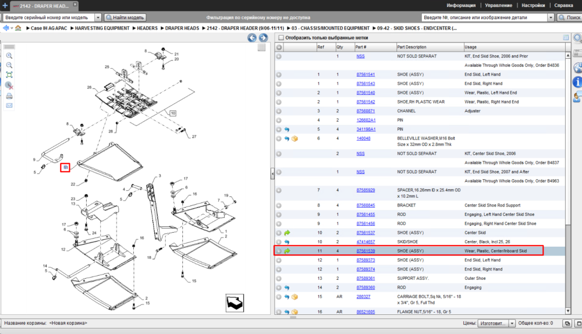This screenshot has height=334, width=582.
Task: Open the user chat icon in sidebar
Action: pyautogui.click(x=577, y=97)
